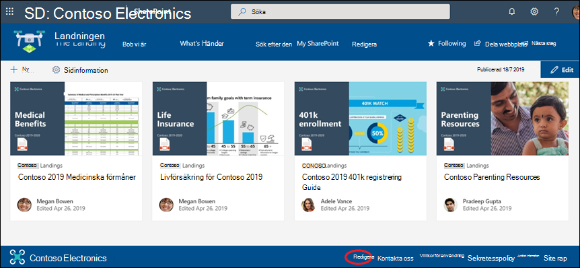Click Redigera in the footer
This screenshot has height=268, width=580.
(x=364, y=257)
